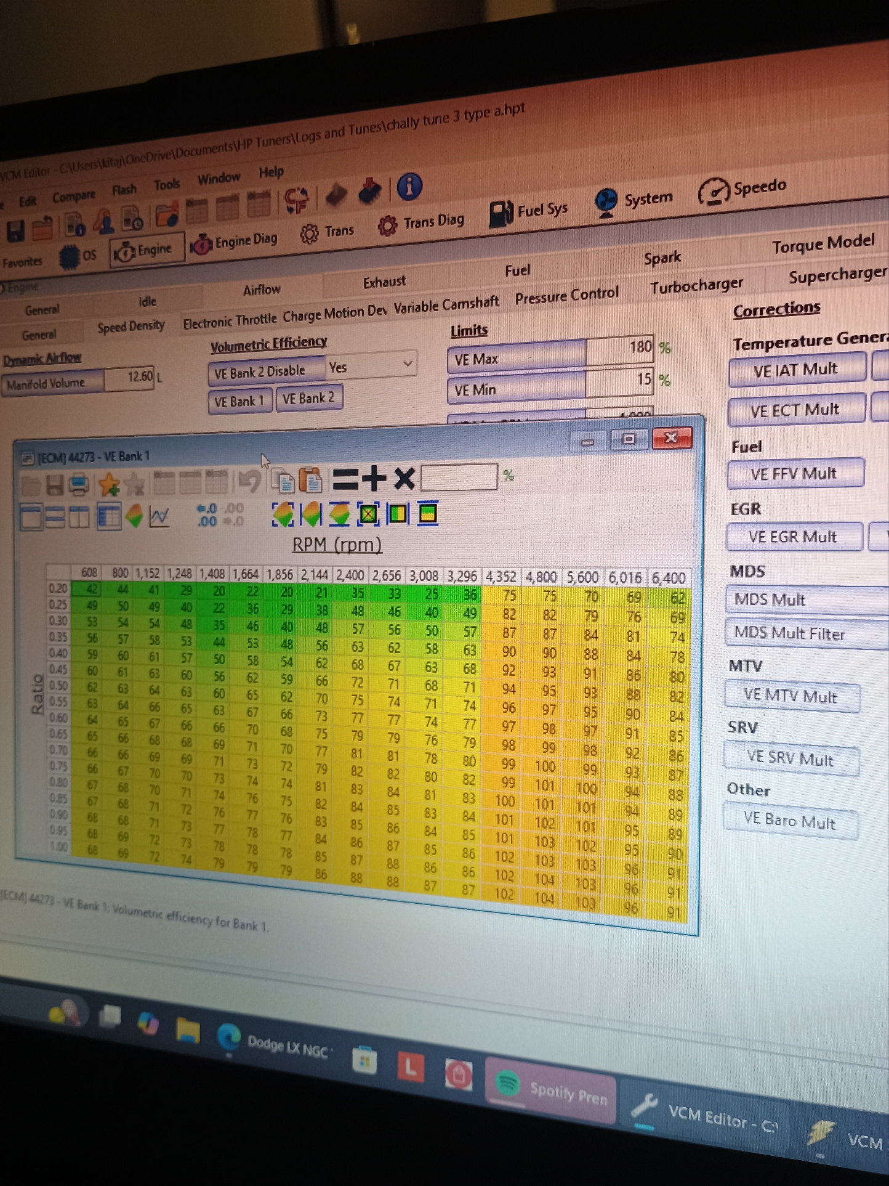Click the green box with X interpolate icon
The height and width of the screenshot is (1186, 889).
pos(368,513)
